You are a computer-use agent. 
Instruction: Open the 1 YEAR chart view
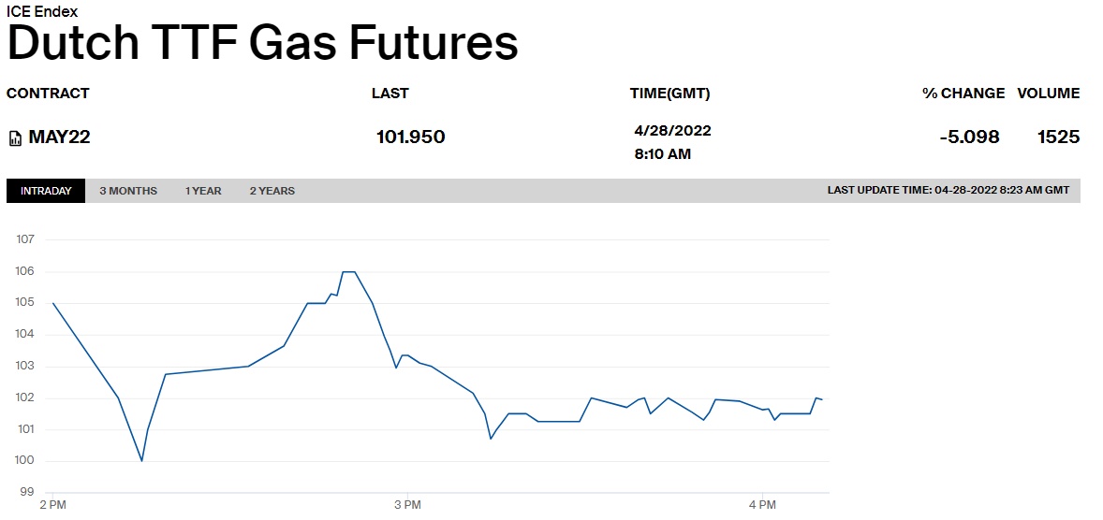click(x=203, y=191)
